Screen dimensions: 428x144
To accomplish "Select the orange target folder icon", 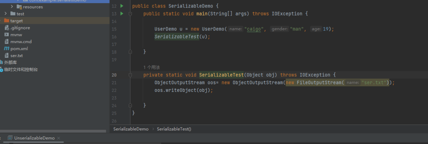I will tap(7, 21).
